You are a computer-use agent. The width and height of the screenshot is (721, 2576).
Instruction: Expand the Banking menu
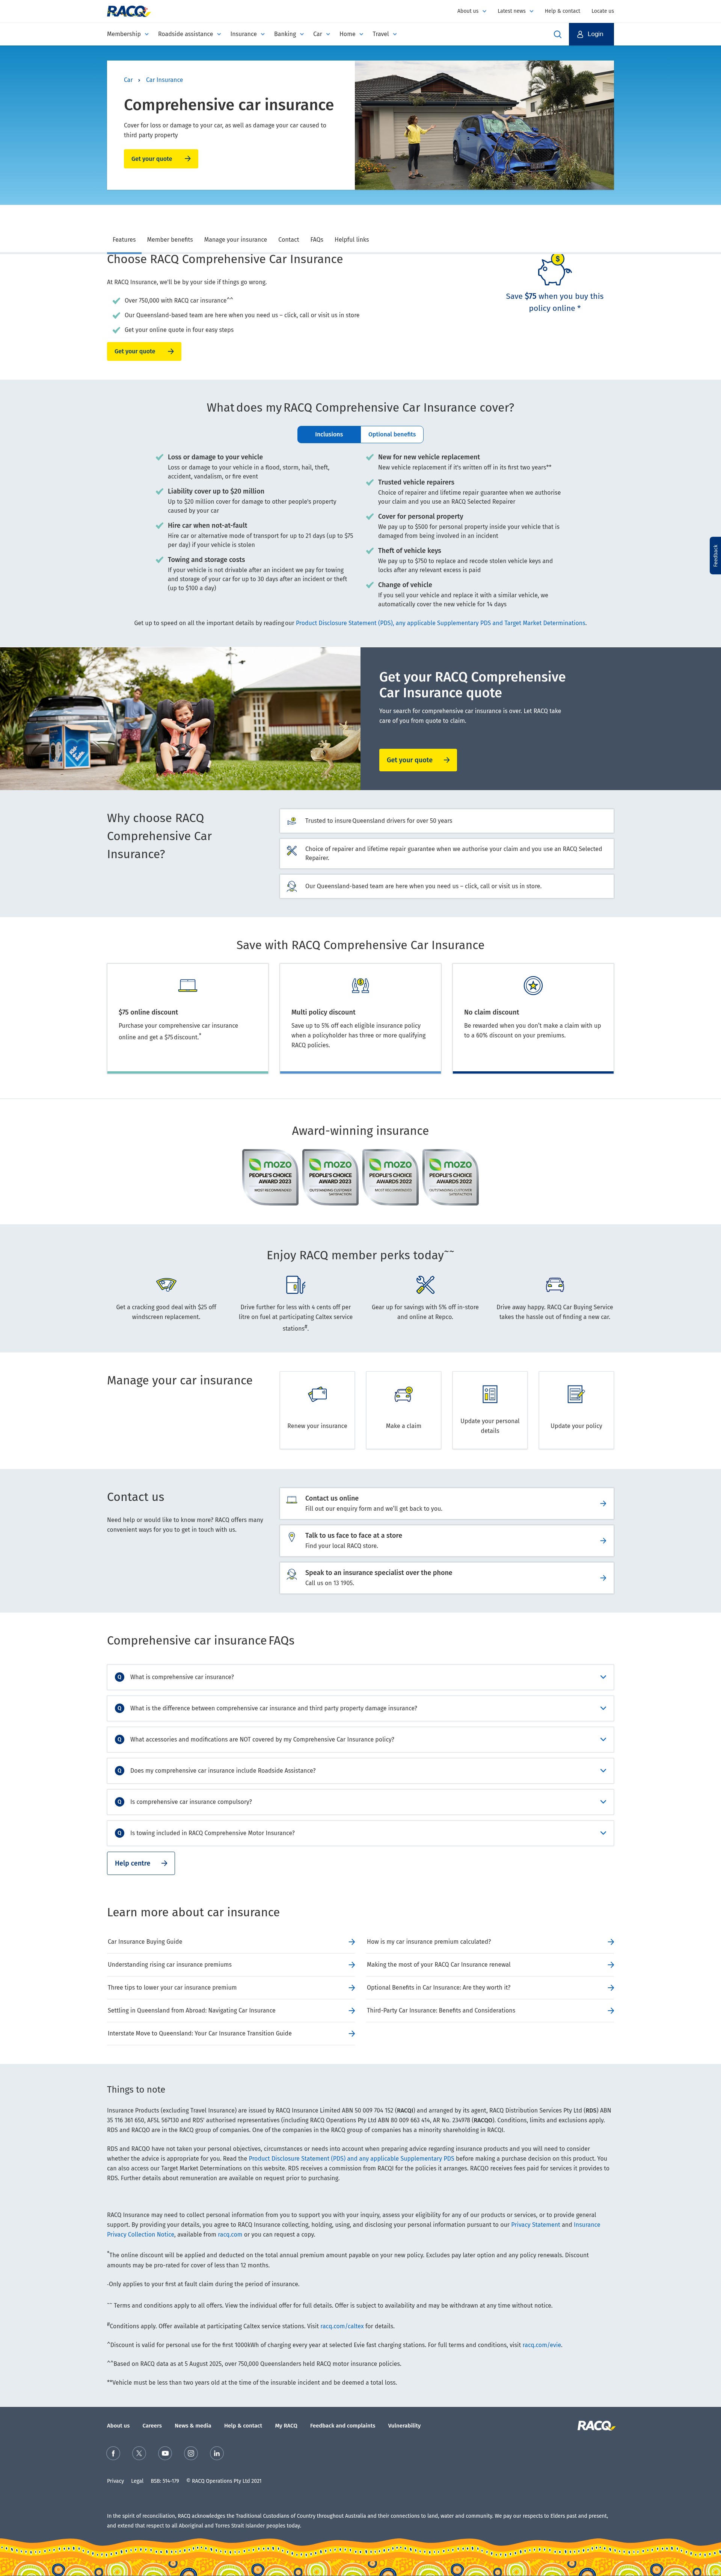point(289,34)
